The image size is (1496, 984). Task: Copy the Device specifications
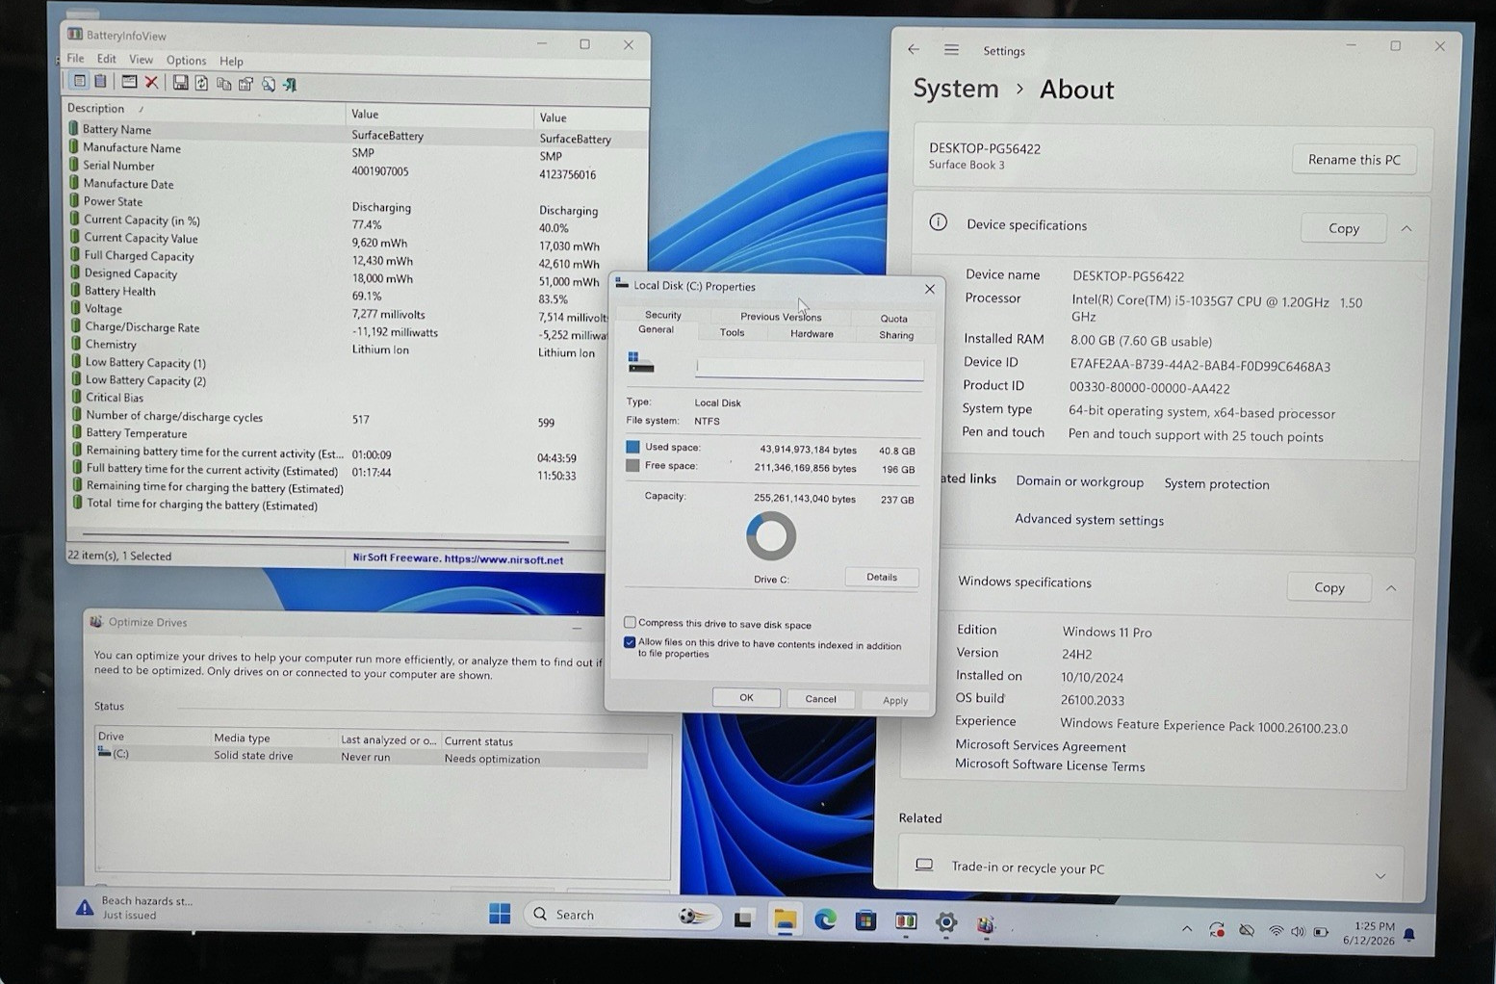[1343, 228]
